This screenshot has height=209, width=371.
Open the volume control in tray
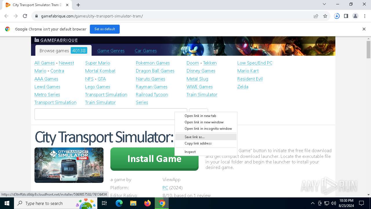click(333, 203)
